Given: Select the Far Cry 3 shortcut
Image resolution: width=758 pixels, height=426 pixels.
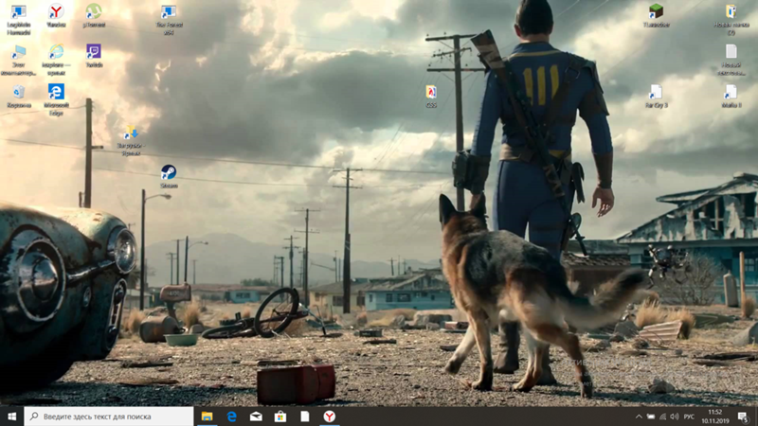Looking at the screenshot, I should [656, 97].
